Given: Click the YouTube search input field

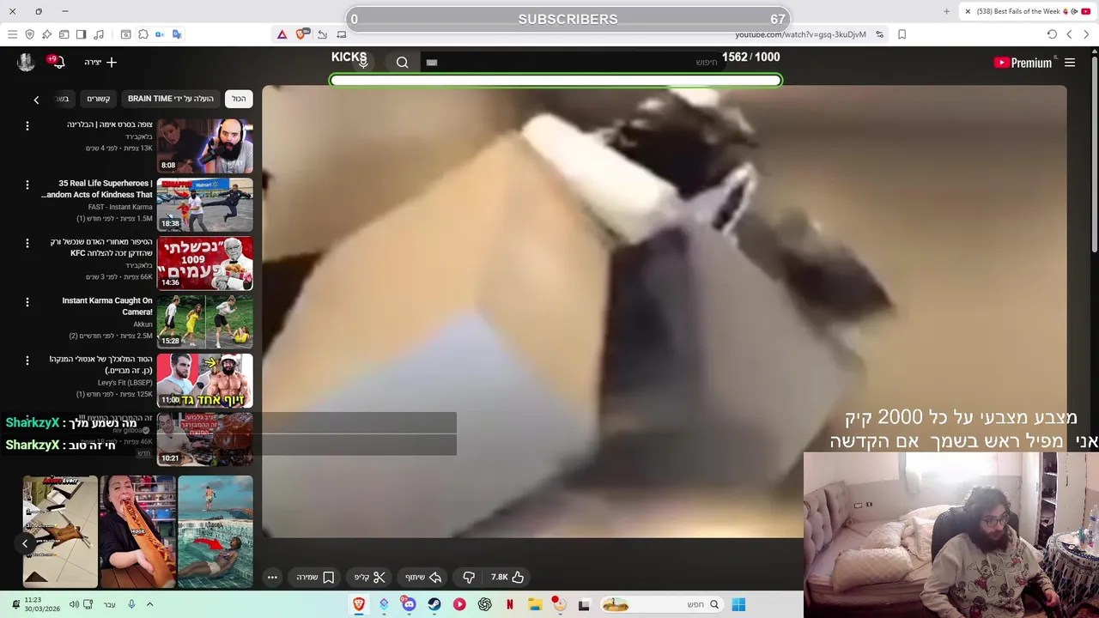Looking at the screenshot, I should tap(575, 62).
